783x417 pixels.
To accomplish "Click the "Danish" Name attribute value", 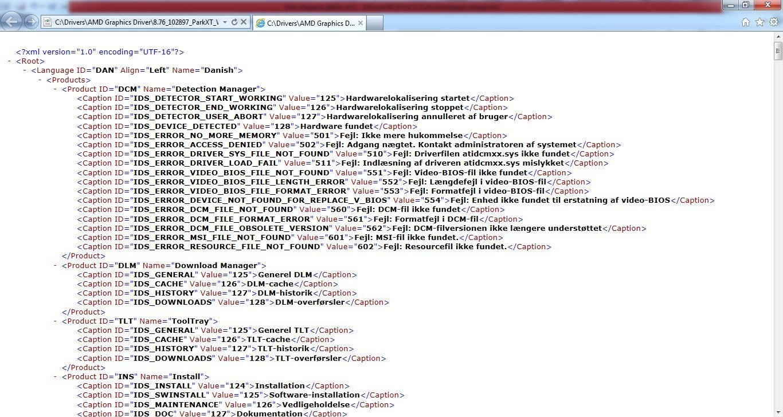I will point(220,70).
